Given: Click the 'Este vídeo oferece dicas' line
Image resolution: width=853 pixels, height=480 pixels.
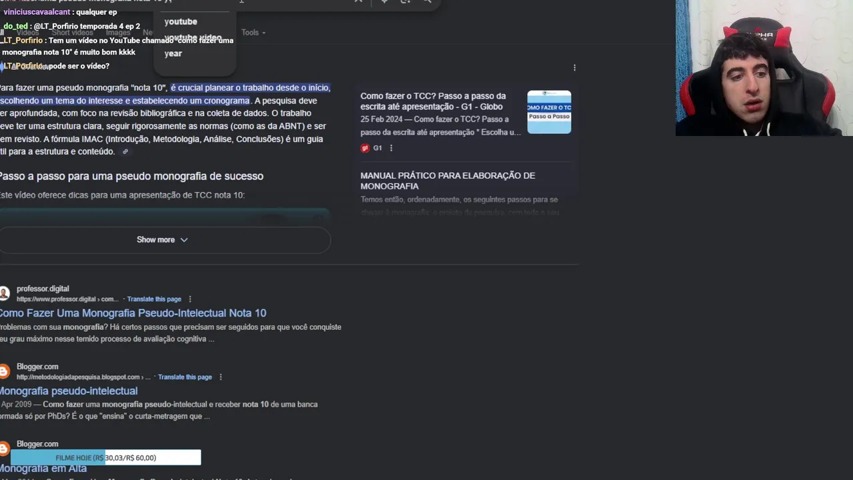Looking at the screenshot, I should pos(122,195).
